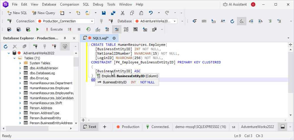Click the New SQL button
Image resolution: width=294 pixels, height=140 pixels.
click(x=18, y=13)
